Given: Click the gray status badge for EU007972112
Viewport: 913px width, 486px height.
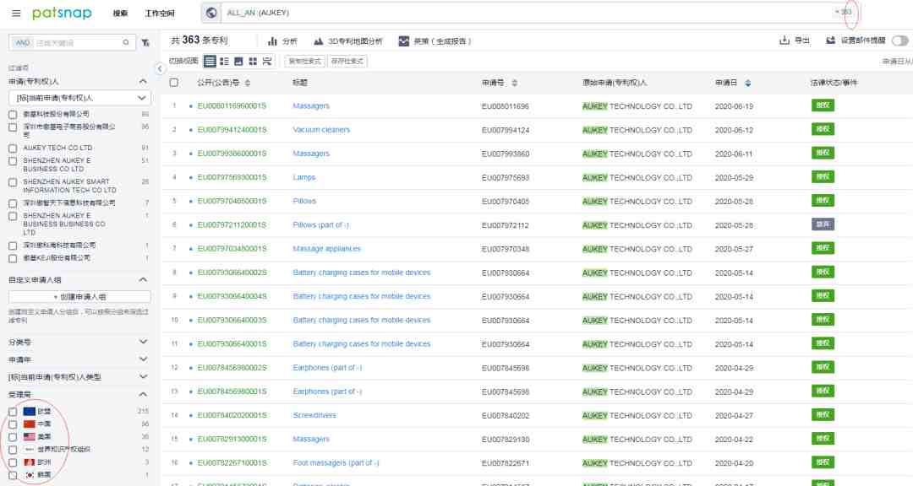Looking at the screenshot, I should point(823,224).
